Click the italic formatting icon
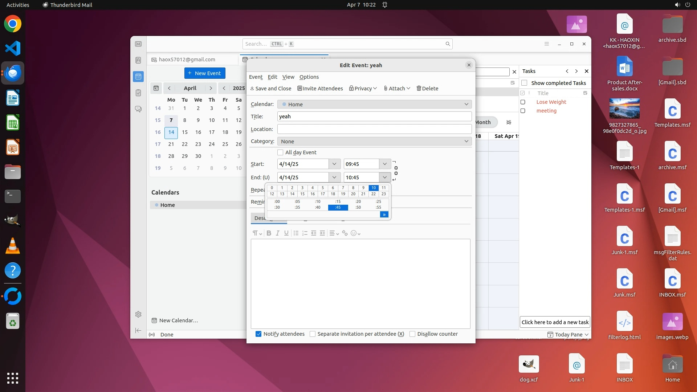The width and height of the screenshot is (697, 392). coord(277,233)
